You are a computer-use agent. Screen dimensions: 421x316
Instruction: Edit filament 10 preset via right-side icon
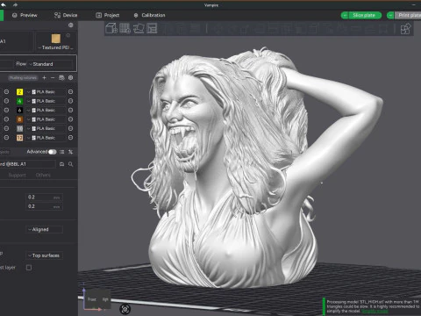(70, 128)
